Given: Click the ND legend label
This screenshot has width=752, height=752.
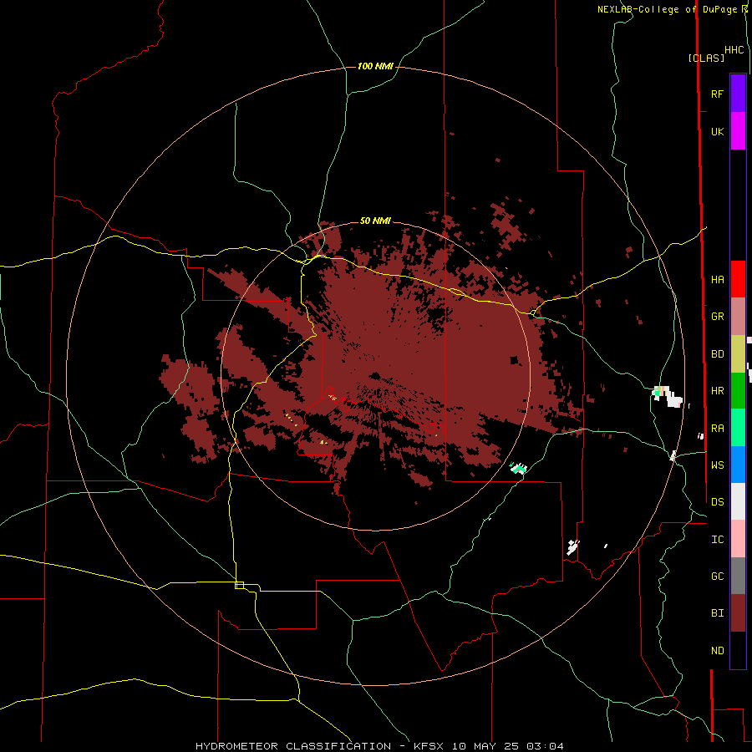Looking at the screenshot, I should pos(717,650).
